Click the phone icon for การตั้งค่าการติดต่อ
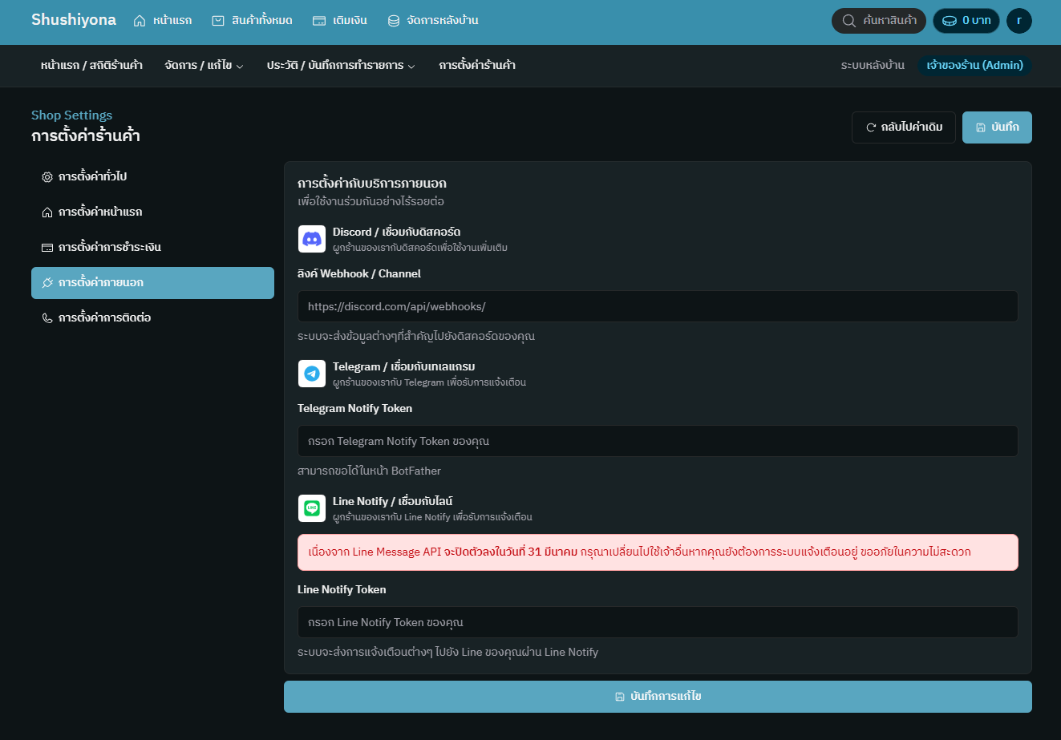1061x740 pixels. point(47,317)
